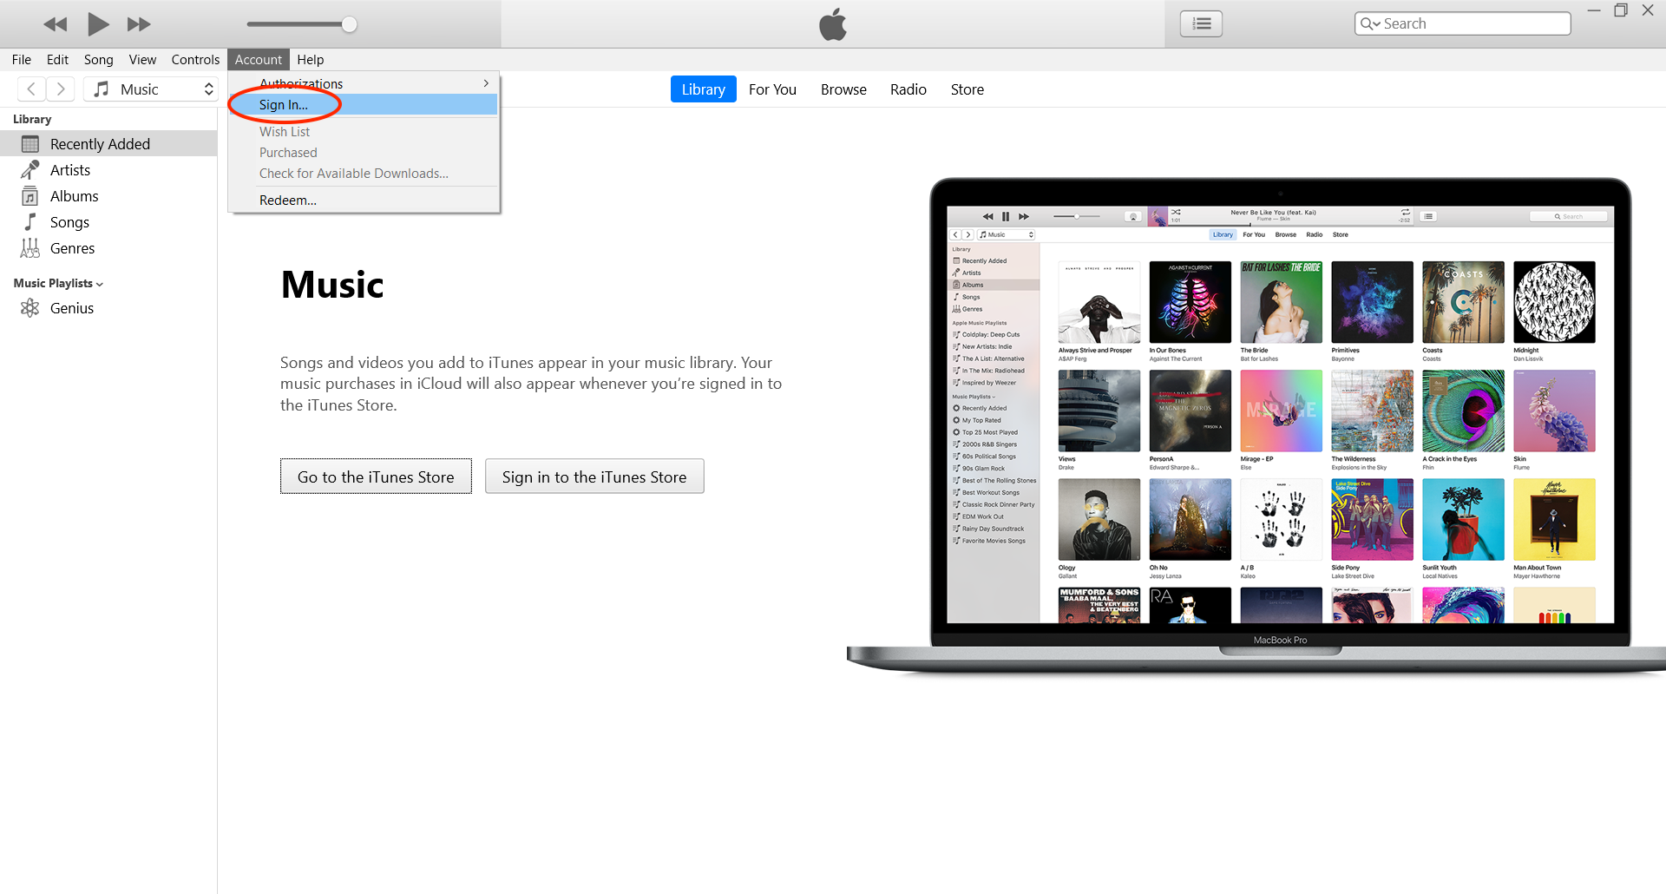Choose Sign In from Account menu
The image size is (1666, 894).
click(284, 104)
